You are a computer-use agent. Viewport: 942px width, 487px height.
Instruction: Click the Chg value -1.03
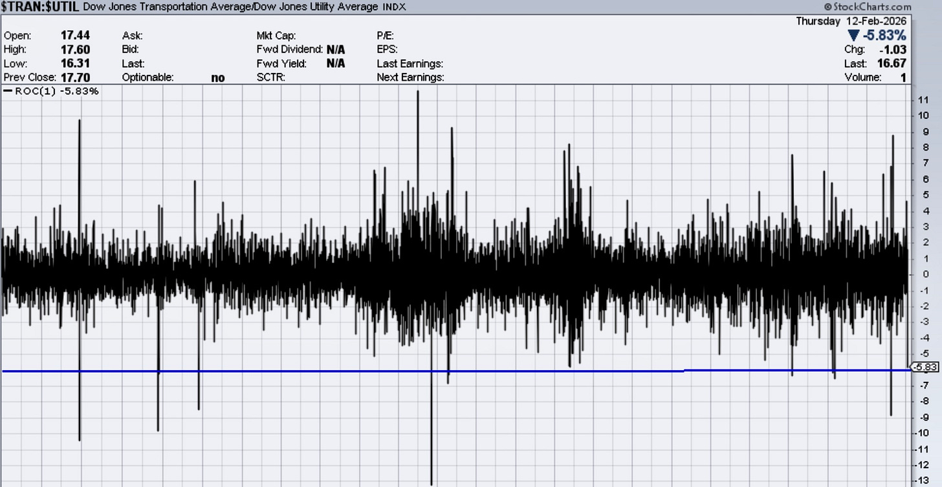[893, 50]
